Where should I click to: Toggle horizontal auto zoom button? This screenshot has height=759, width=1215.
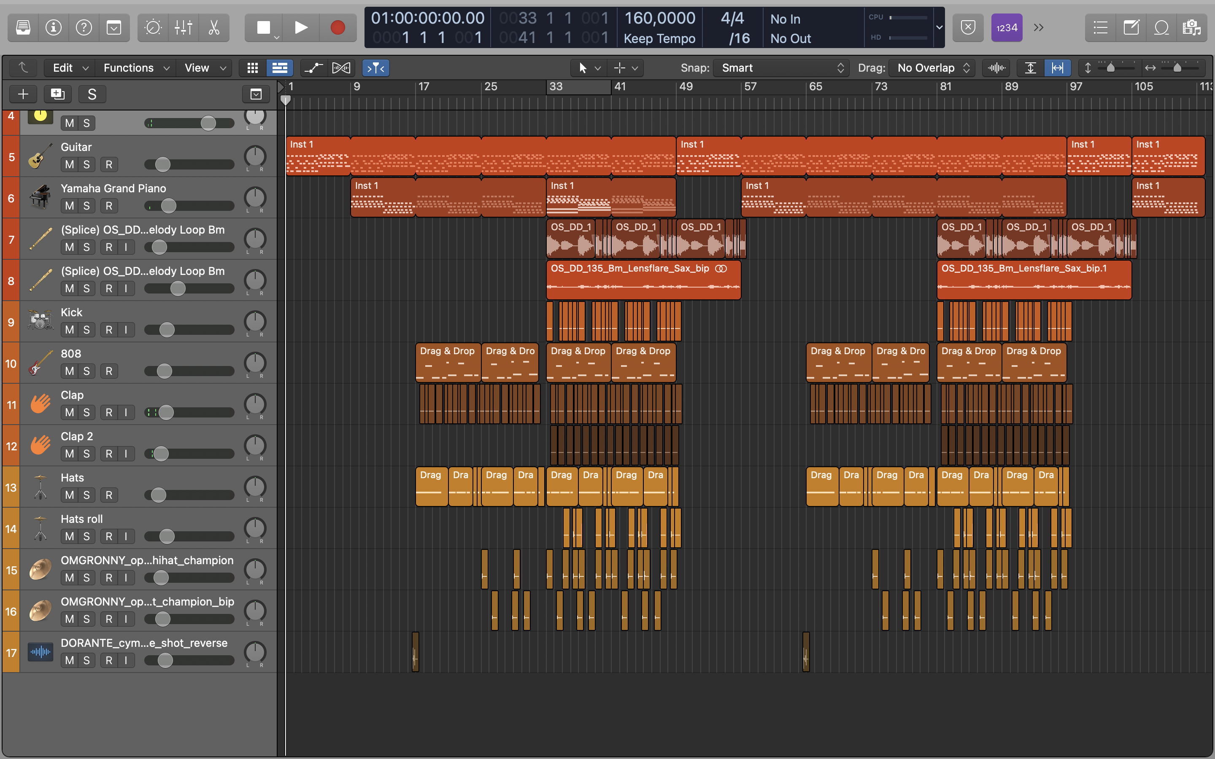(1057, 68)
